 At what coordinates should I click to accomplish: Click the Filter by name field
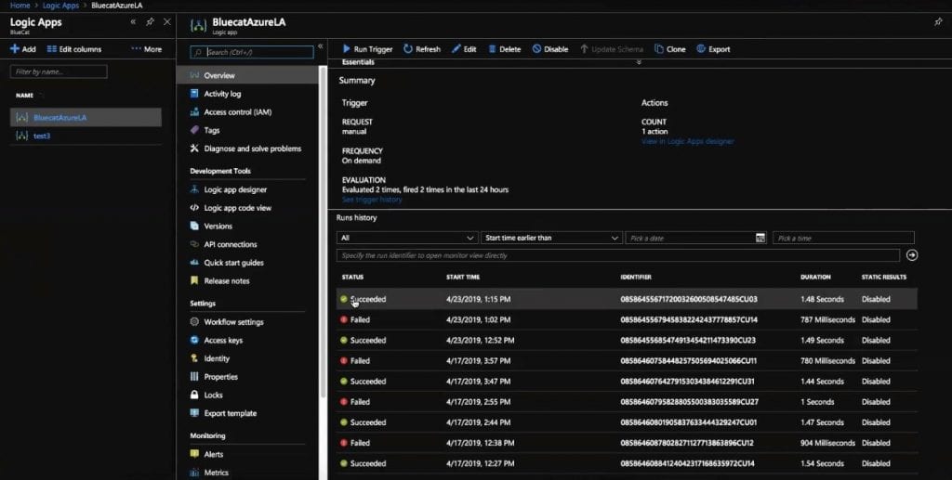[59, 71]
